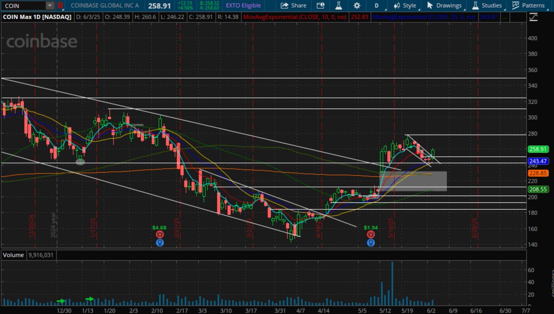554x314 pixels.
Task: Click the alert icon next to Share
Action: [x=320, y=6]
